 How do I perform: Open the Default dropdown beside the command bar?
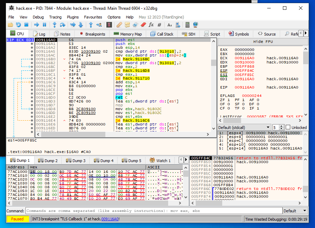pos(295,211)
